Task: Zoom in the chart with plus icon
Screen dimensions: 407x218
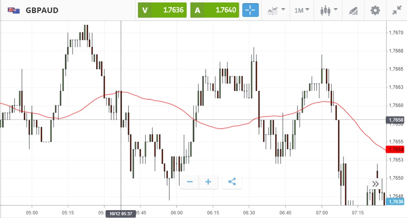Action: [x=208, y=182]
